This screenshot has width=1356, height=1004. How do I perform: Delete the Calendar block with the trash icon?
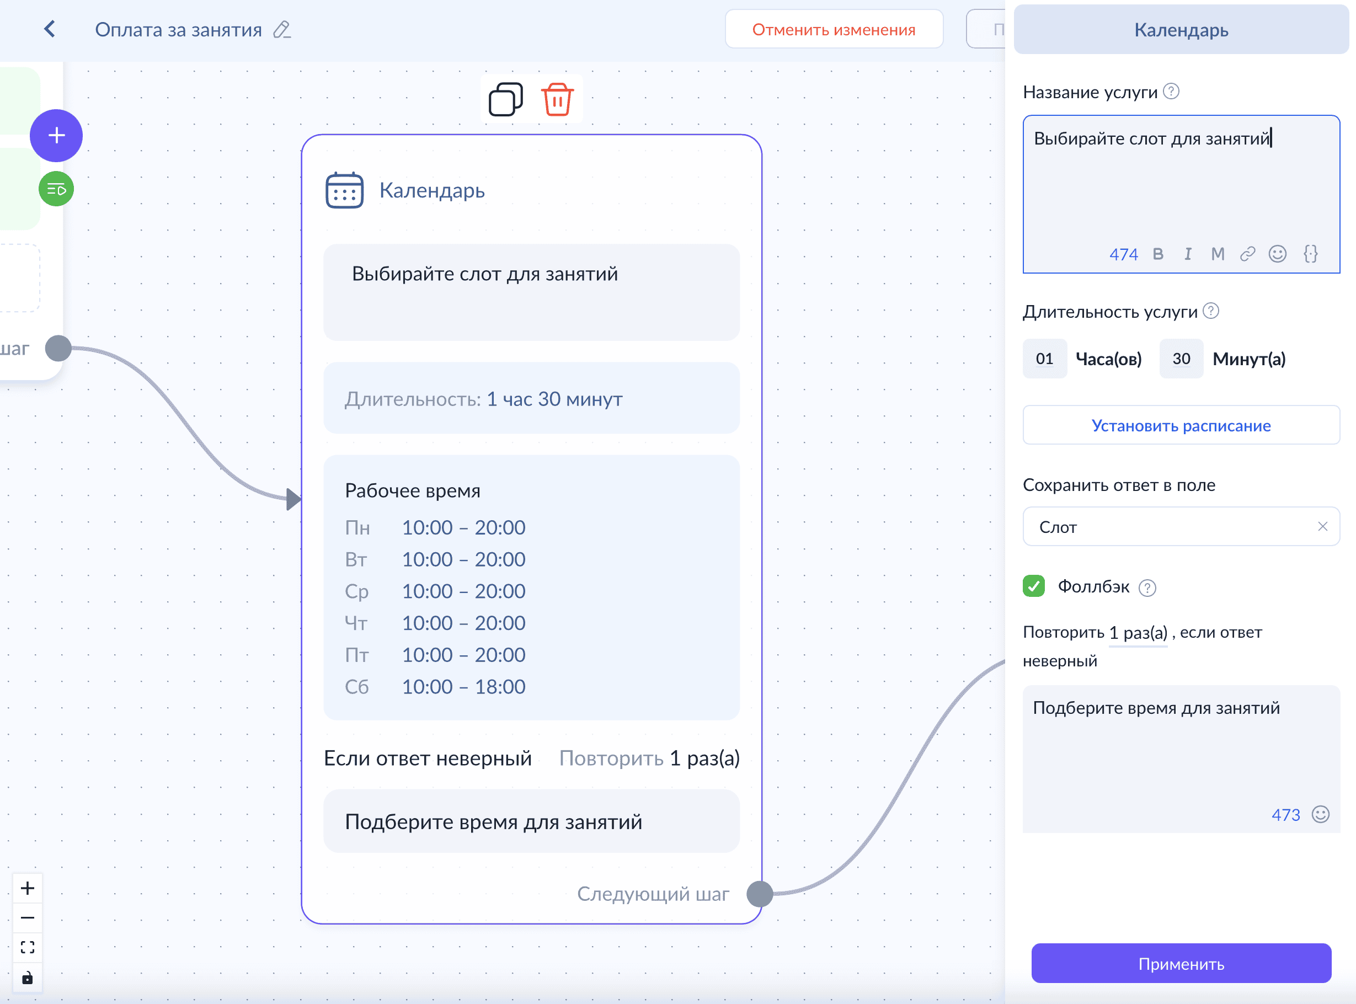(x=557, y=99)
